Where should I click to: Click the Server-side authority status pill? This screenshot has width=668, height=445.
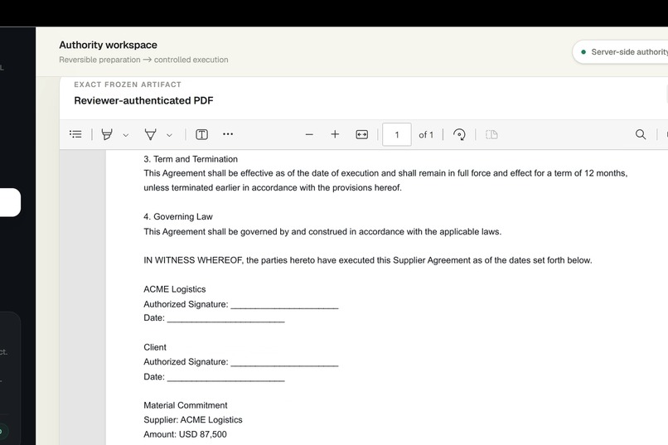620,52
